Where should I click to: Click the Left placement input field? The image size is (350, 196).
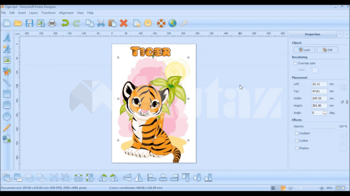point(319,84)
